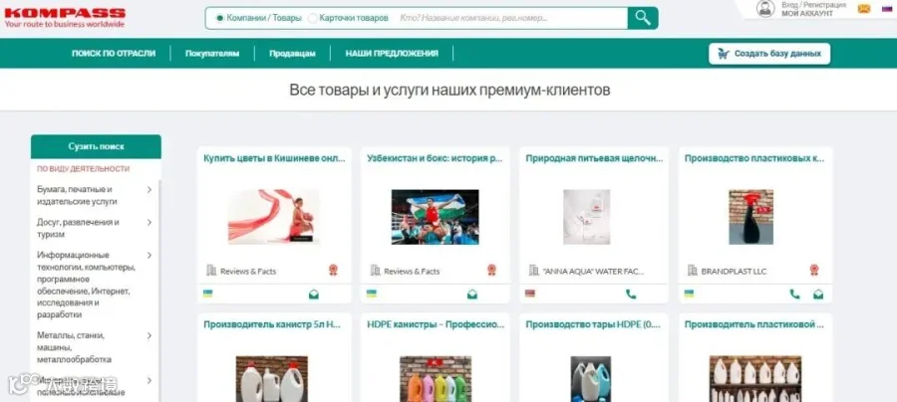
Task: Select the Компании / Товары radio option
Action: click(219, 18)
